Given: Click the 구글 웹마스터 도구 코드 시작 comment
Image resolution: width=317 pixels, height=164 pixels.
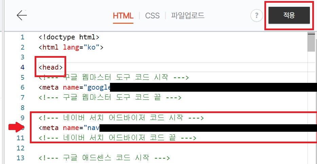Looking at the screenshot, I should (114, 77).
